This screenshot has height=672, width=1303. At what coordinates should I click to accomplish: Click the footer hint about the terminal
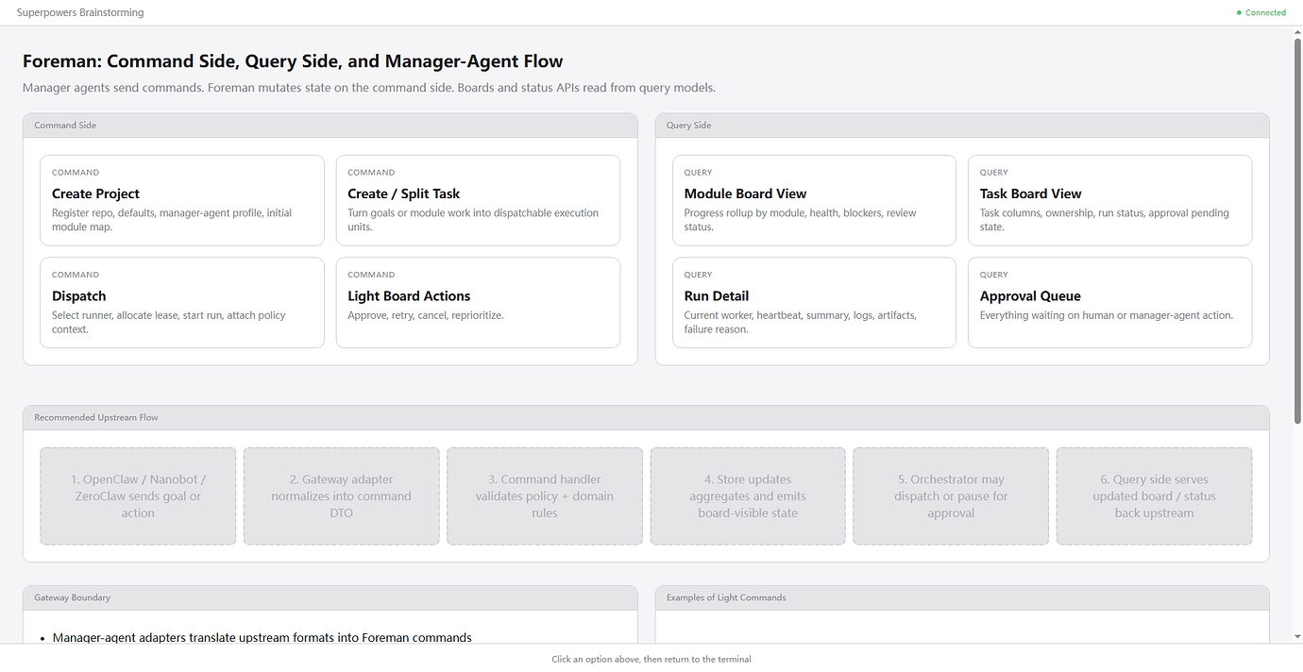click(x=651, y=659)
